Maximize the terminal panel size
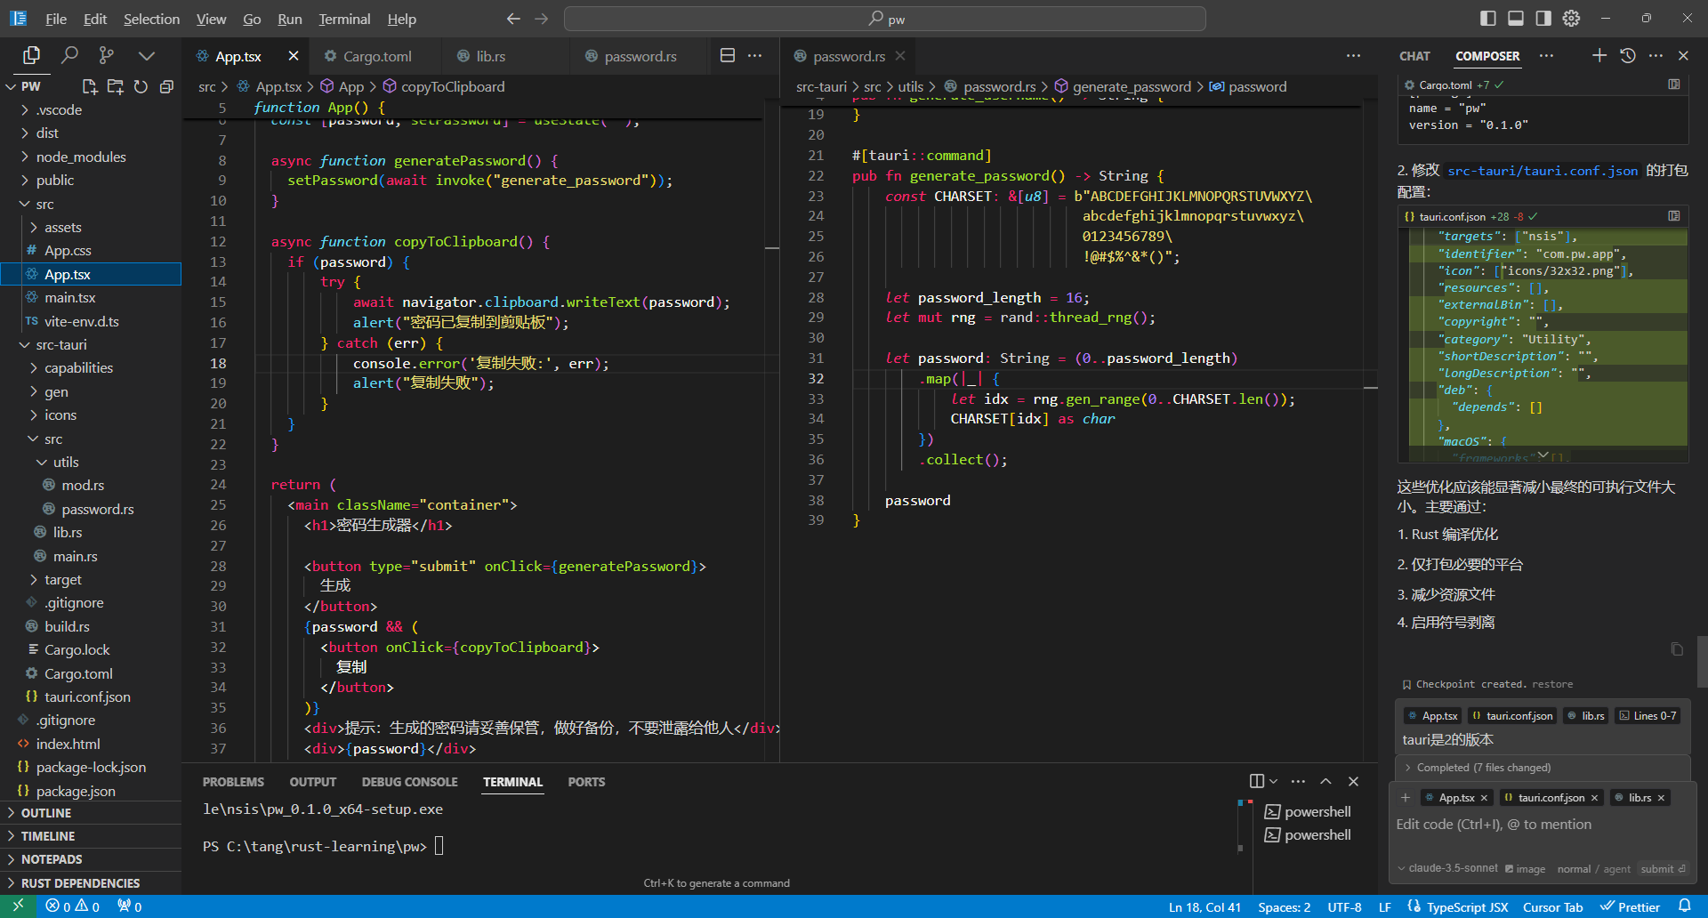1708x918 pixels. point(1325,781)
